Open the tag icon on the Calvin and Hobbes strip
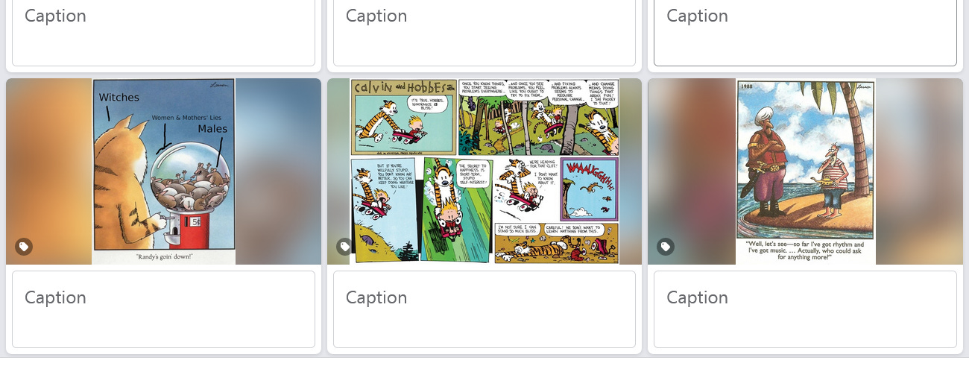 [x=344, y=247]
